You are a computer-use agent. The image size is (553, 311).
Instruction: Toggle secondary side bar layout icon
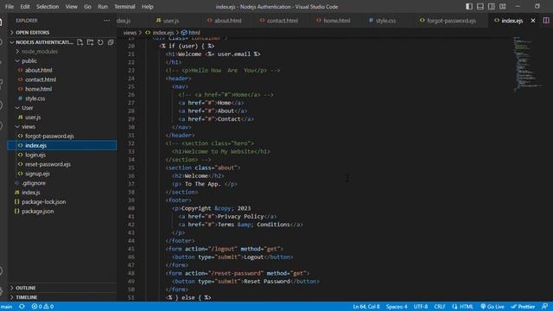point(492,6)
